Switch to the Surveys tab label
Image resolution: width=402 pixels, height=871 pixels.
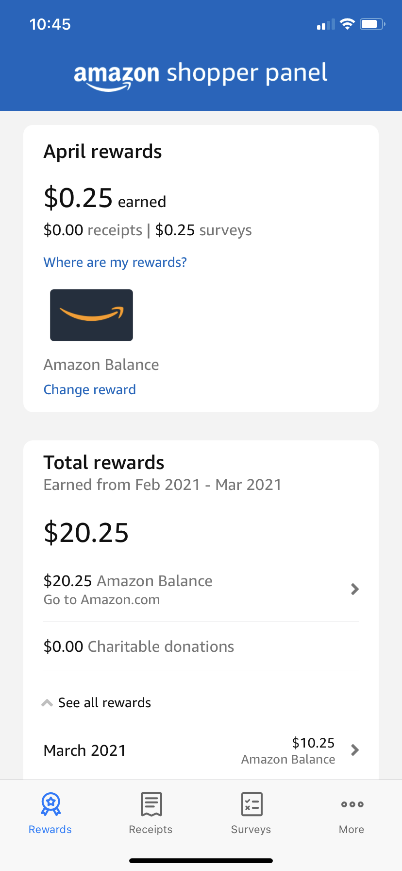pyautogui.click(x=251, y=829)
